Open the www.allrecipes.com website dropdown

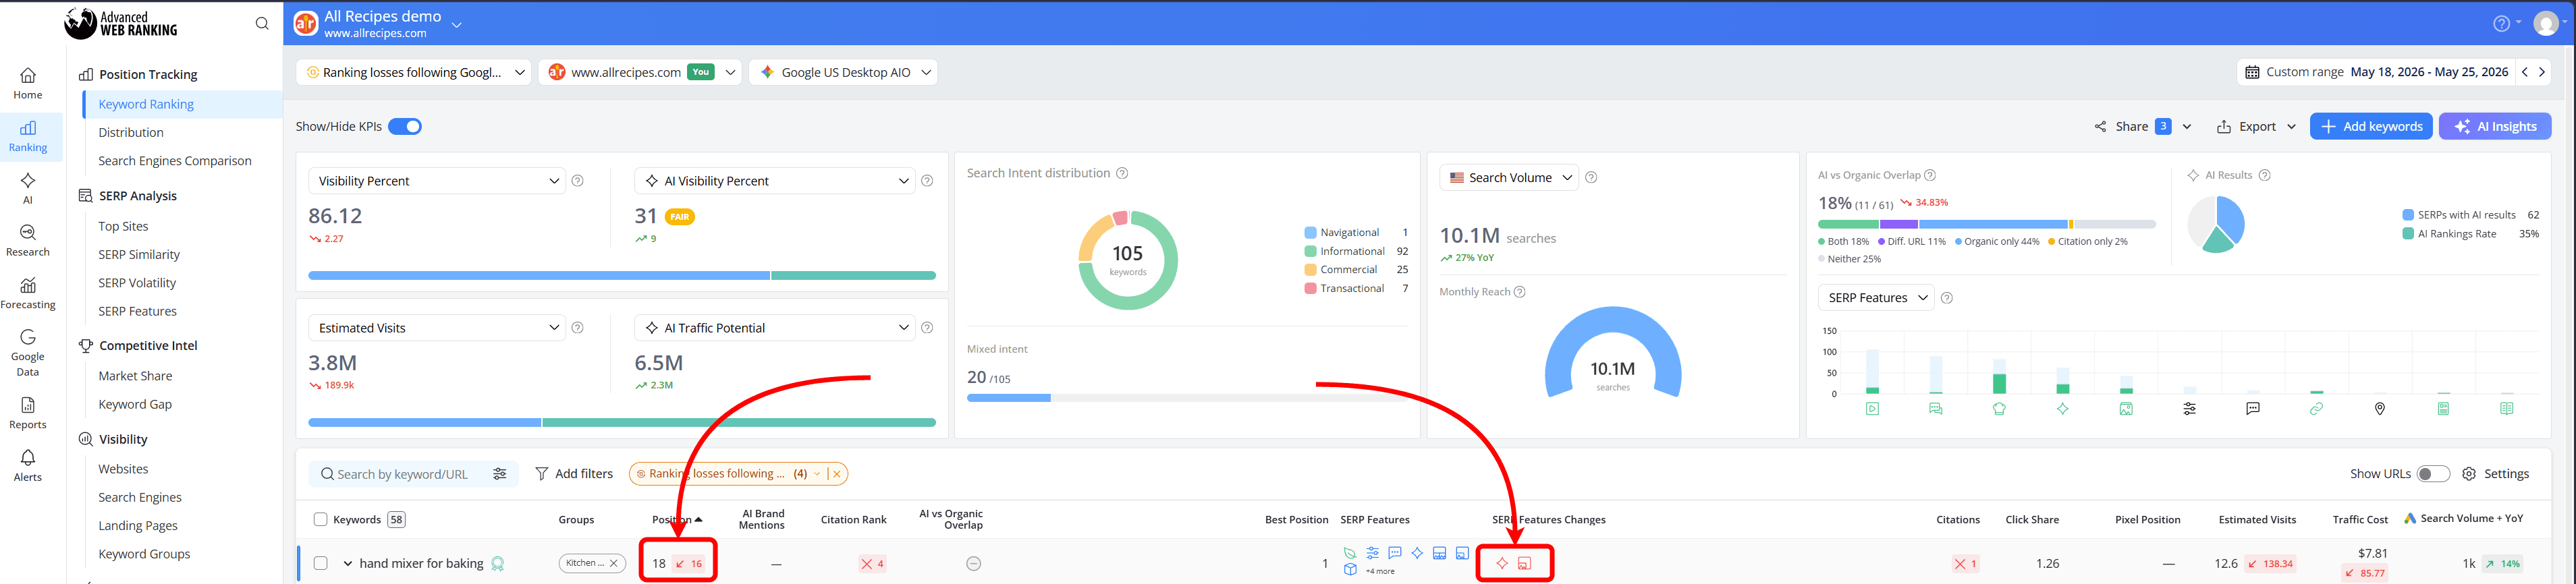coord(641,72)
